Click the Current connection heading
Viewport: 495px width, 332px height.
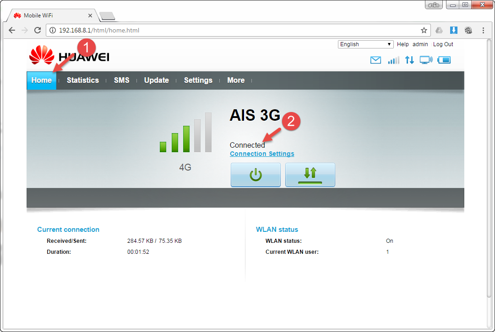(x=68, y=230)
